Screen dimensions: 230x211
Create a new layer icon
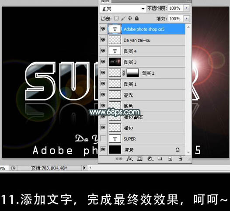pyautogui.click(x=170, y=159)
